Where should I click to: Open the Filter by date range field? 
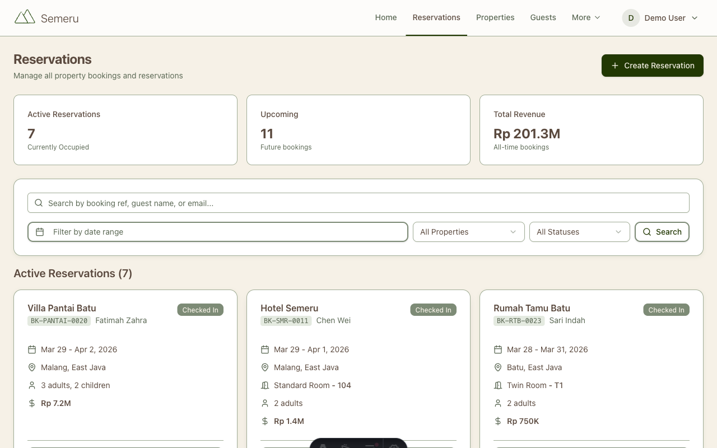tap(218, 232)
